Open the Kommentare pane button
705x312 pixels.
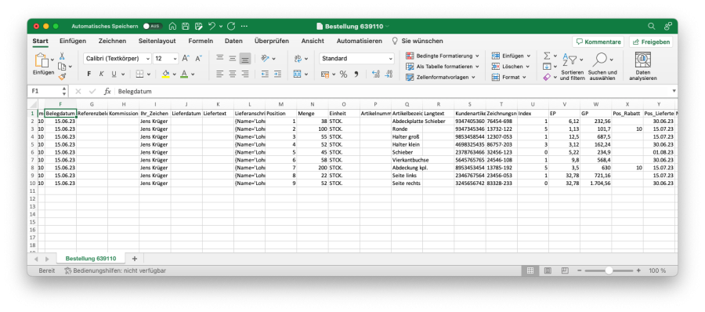click(598, 42)
